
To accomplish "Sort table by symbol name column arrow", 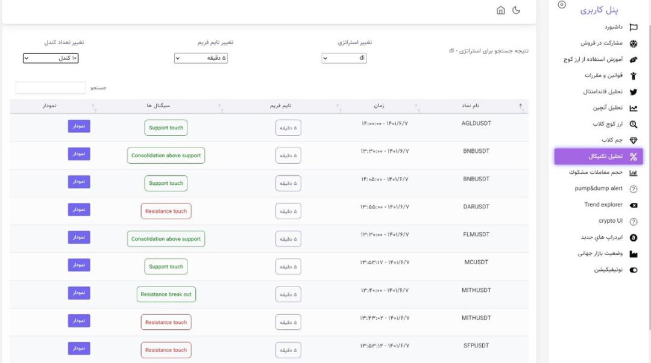I will [520, 106].
